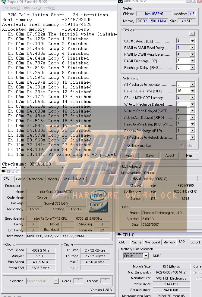Screen dimensions: 202x297
Task: Open the Calculate menu in Super PI
Action: (x=11, y=8)
